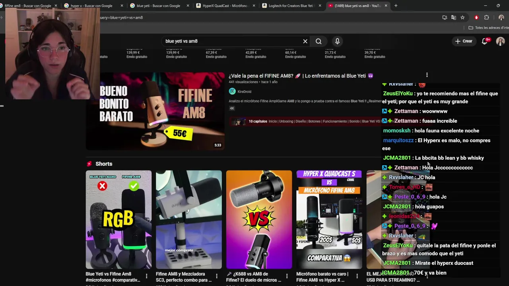Close the YouTube blue yeti vs am8 tab

(x=386, y=6)
